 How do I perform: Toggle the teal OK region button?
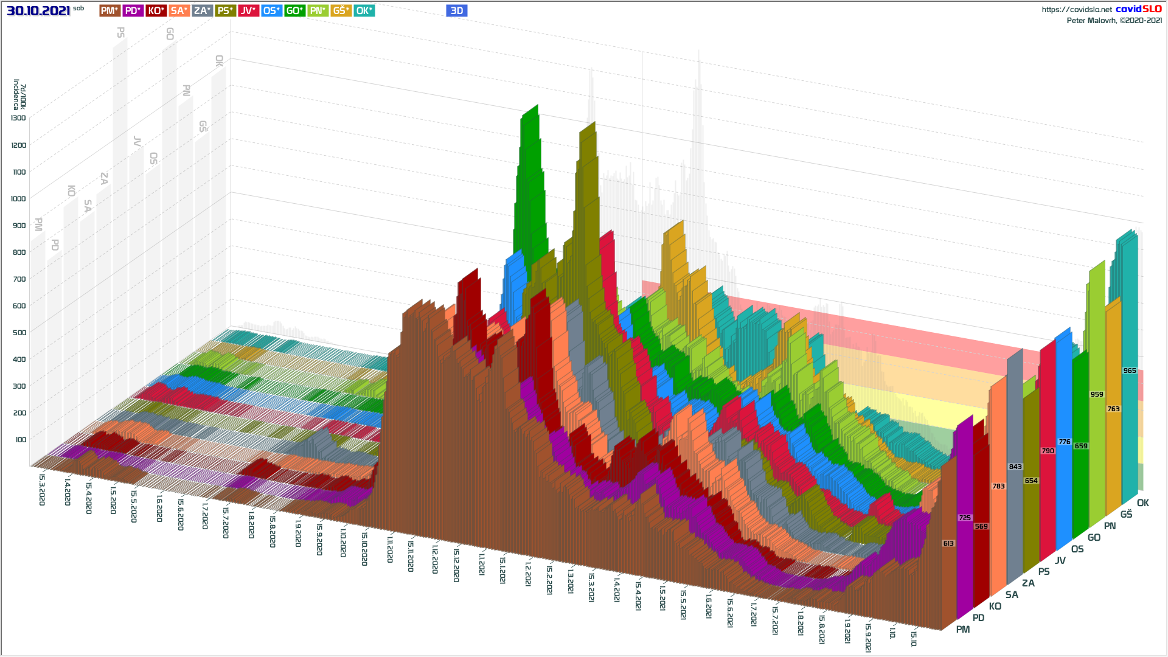coord(364,10)
